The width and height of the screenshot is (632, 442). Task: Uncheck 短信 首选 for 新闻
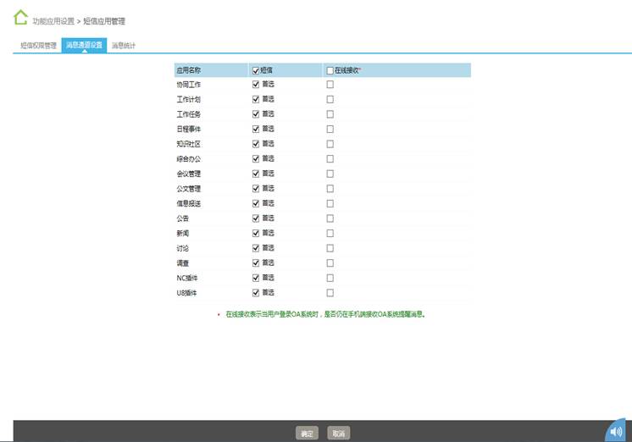256,233
